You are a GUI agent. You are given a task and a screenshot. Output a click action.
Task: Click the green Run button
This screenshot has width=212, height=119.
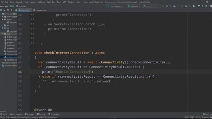[163, 6]
